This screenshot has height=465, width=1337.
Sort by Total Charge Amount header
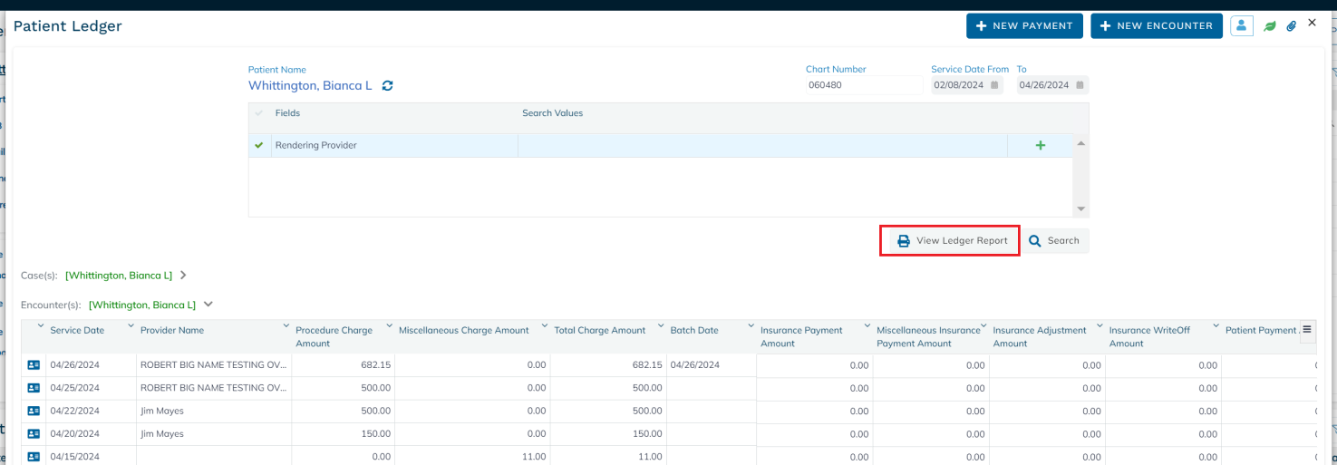600,330
